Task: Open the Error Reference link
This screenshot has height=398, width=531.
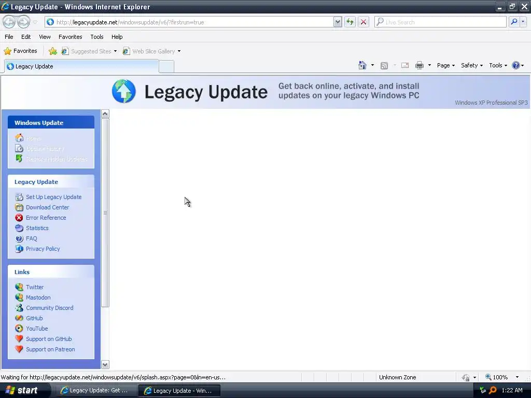Action: coord(46,218)
